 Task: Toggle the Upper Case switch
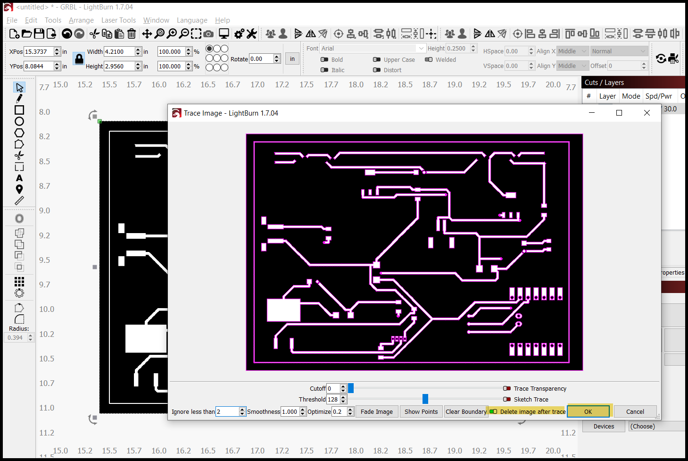tap(377, 59)
